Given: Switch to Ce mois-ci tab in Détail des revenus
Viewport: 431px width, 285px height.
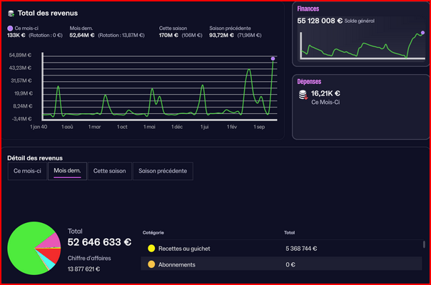Looking at the screenshot, I should 27,171.
